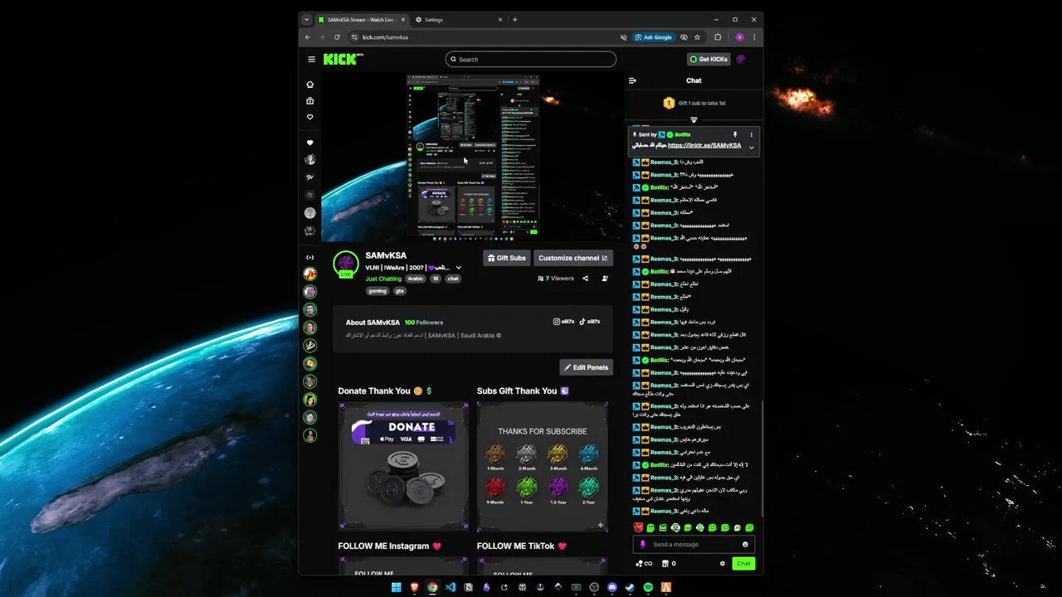Open the Thanks For Subscribe panel image
Screen dimensions: 1062x597
(x=543, y=466)
